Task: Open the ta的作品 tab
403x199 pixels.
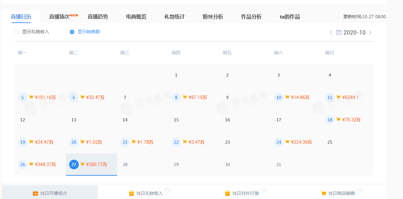Action: 290,17
